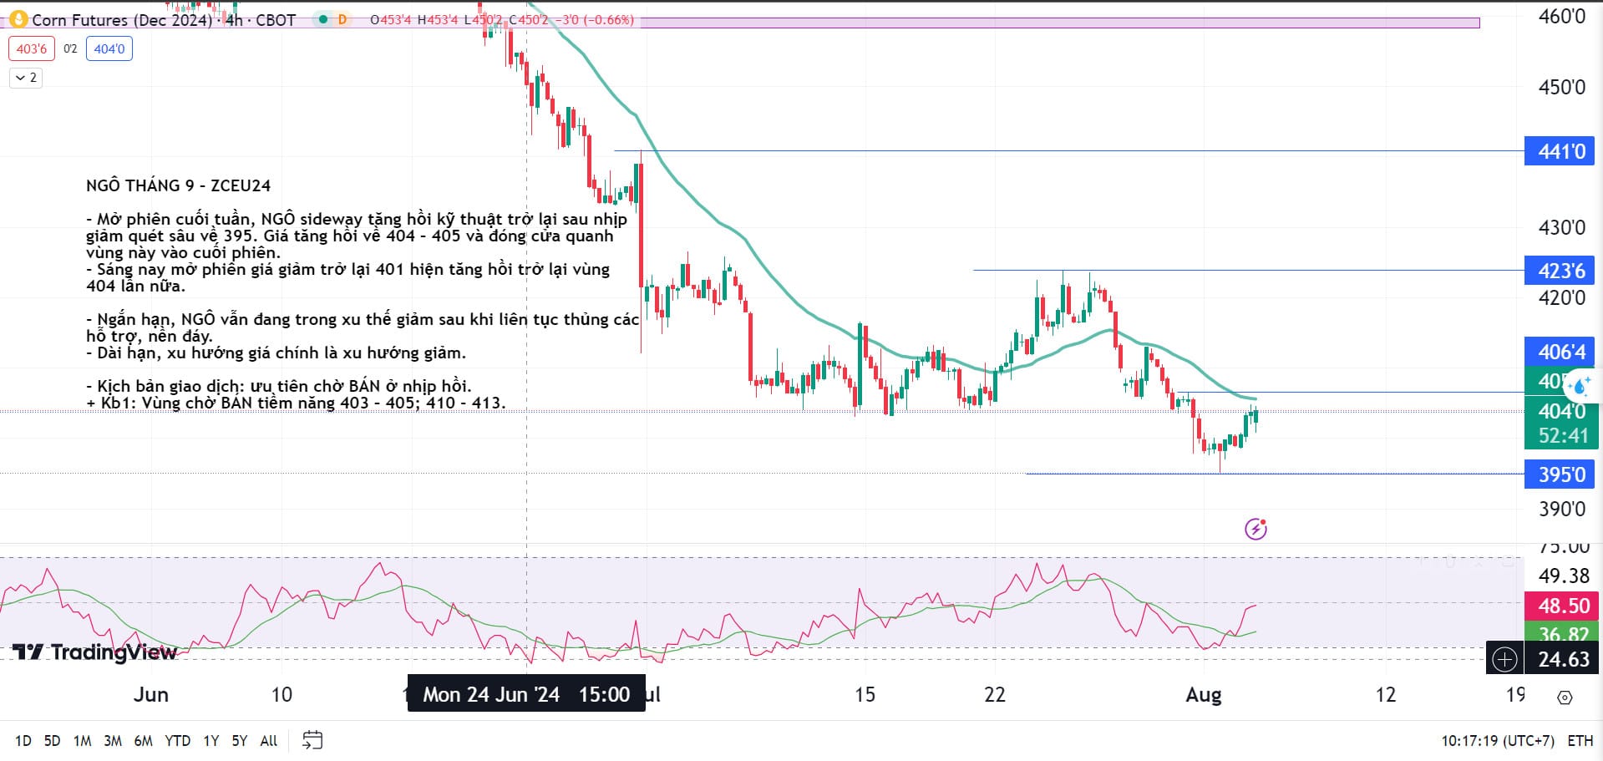The width and height of the screenshot is (1603, 761).
Task: Click the 423'6 horizontal line price label
Action: pyautogui.click(x=1560, y=271)
